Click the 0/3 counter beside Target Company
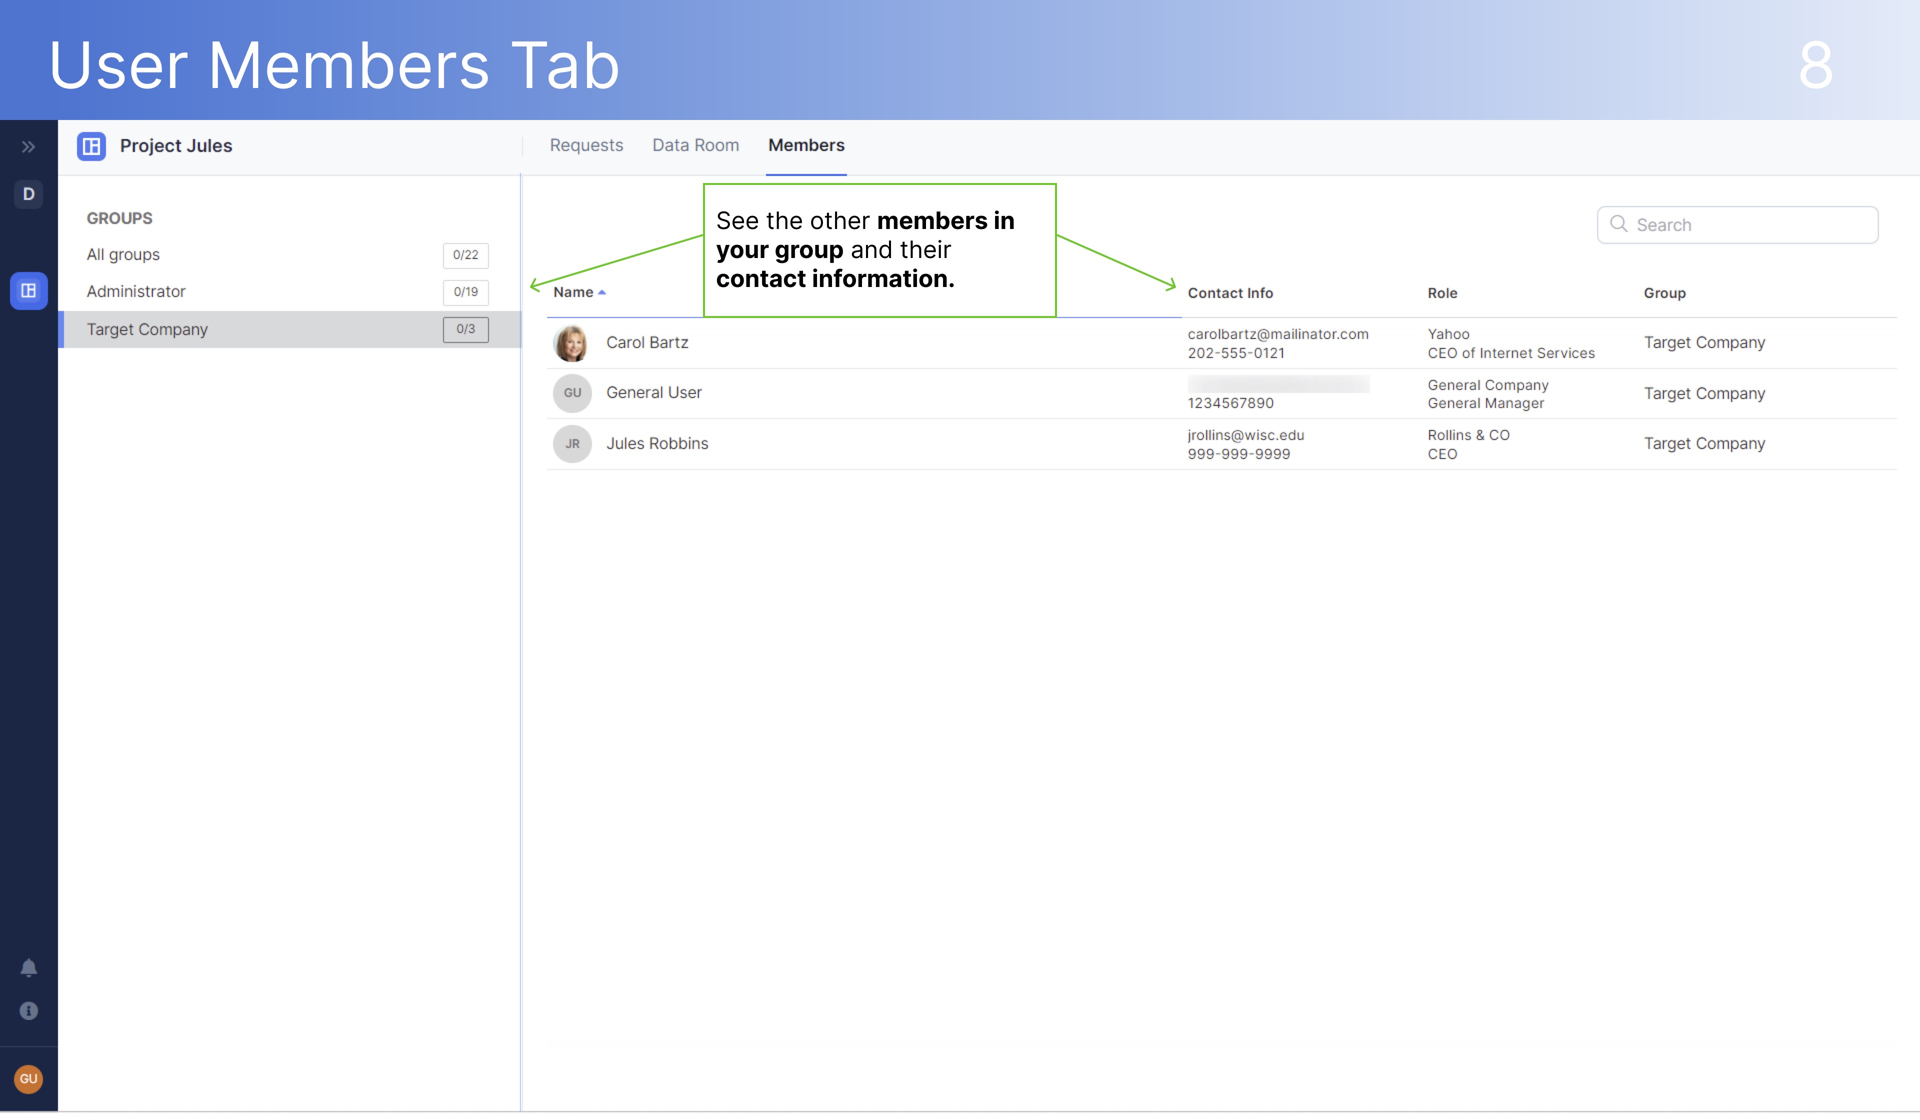This screenshot has width=1920, height=1120. pos(465,329)
